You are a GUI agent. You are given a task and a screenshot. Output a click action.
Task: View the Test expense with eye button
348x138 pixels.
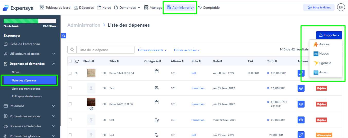pyautogui.click(x=301, y=88)
